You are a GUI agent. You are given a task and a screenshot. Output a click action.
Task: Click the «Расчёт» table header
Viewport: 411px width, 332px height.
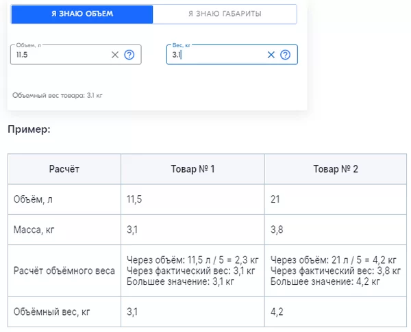point(64,168)
